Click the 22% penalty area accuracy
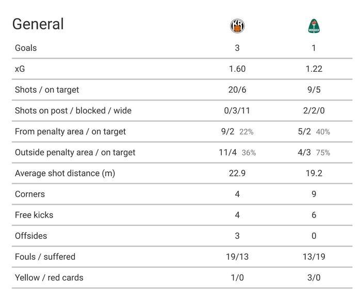 tap(247, 132)
